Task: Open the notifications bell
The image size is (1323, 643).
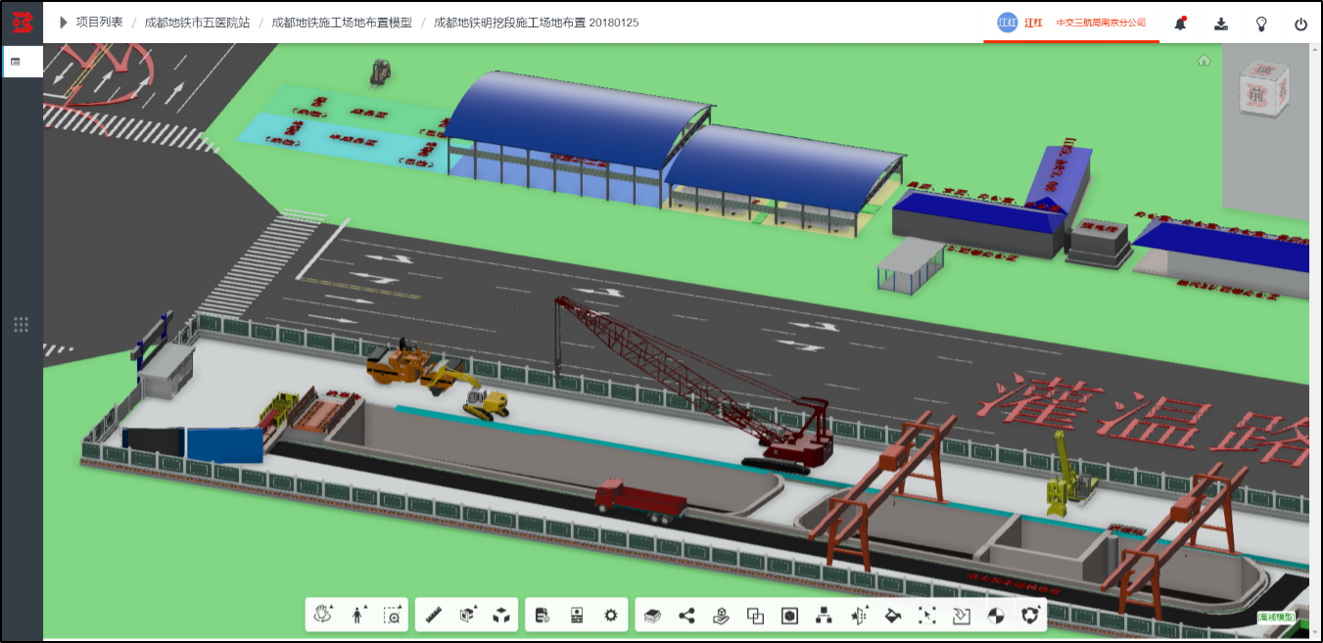Action: point(1180,23)
